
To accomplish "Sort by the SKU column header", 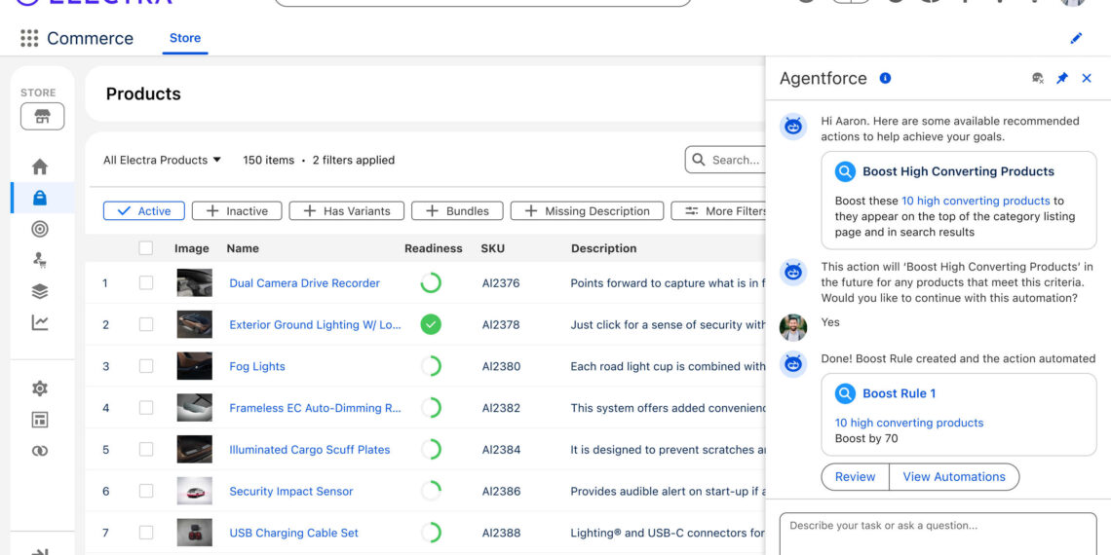I will pos(492,248).
